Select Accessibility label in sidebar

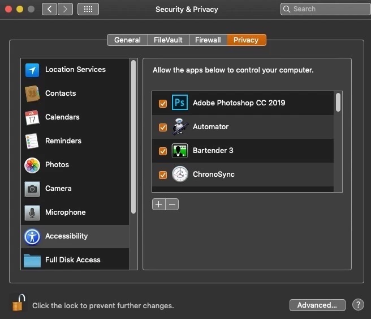[x=67, y=236]
